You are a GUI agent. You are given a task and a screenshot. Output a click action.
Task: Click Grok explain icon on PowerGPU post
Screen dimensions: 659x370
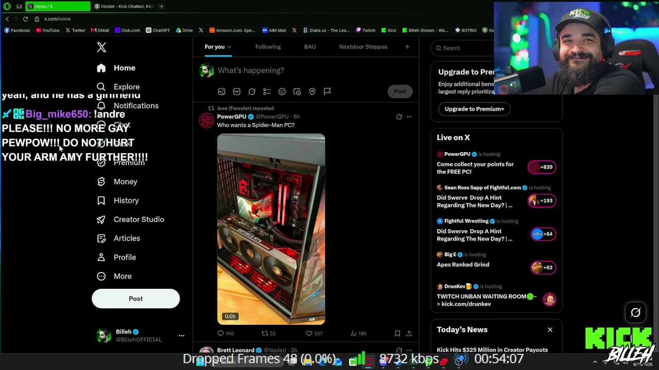(x=399, y=117)
